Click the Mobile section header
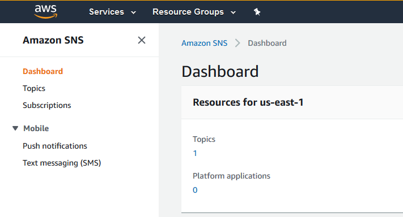The height and width of the screenshot is (217, 403). pyautogui.click(x=36, y=128)
